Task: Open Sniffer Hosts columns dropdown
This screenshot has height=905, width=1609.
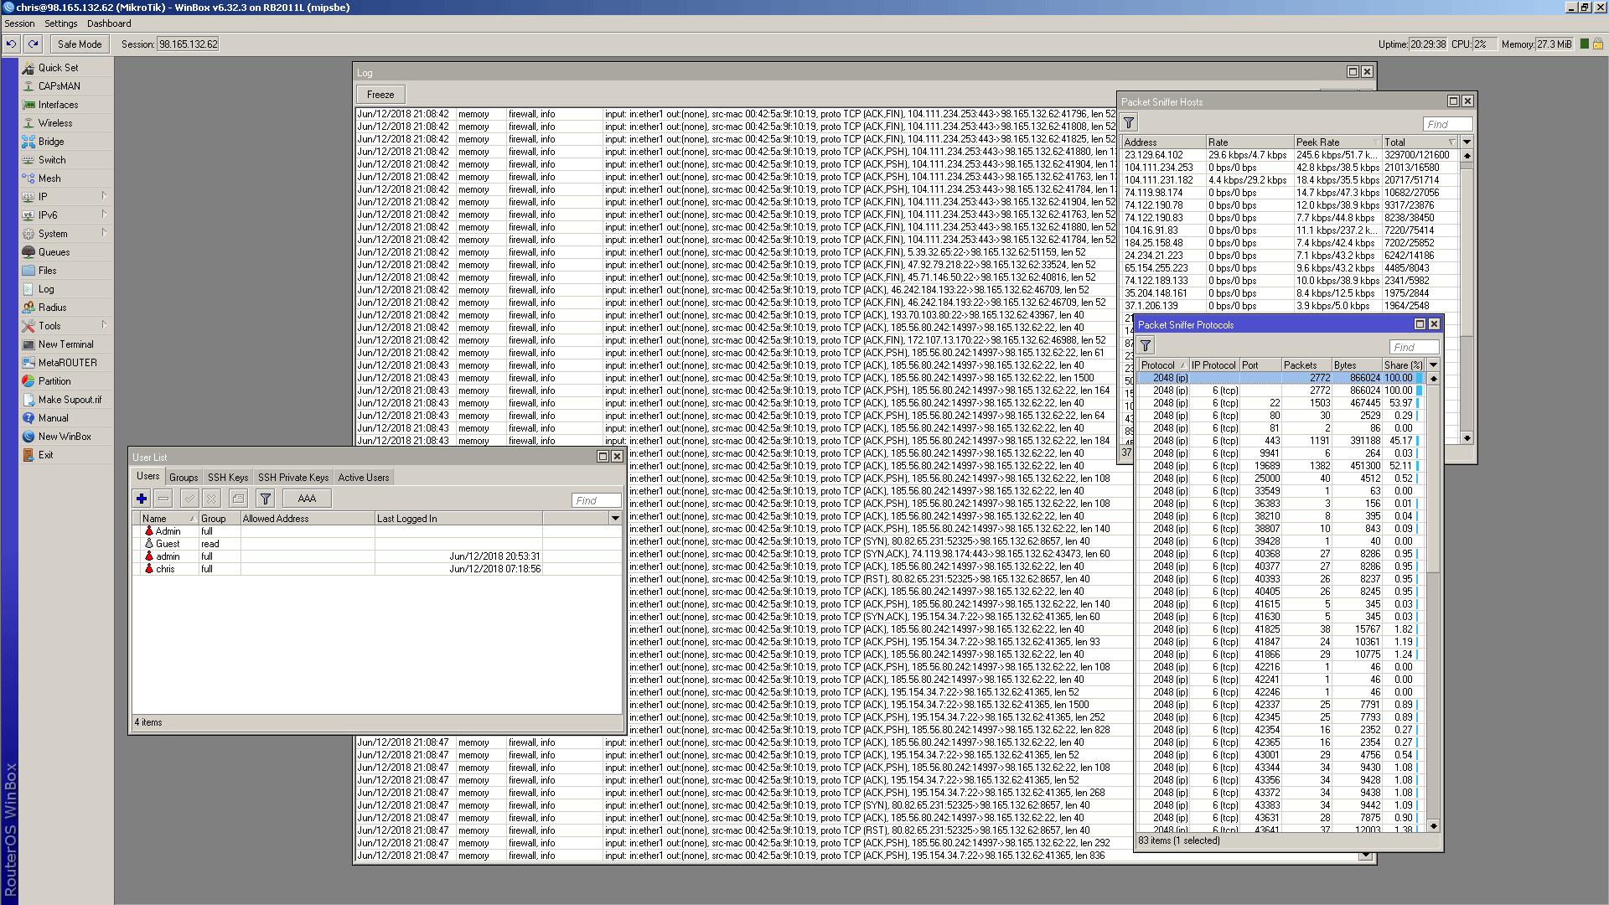Action: [x=1467, y=142]
